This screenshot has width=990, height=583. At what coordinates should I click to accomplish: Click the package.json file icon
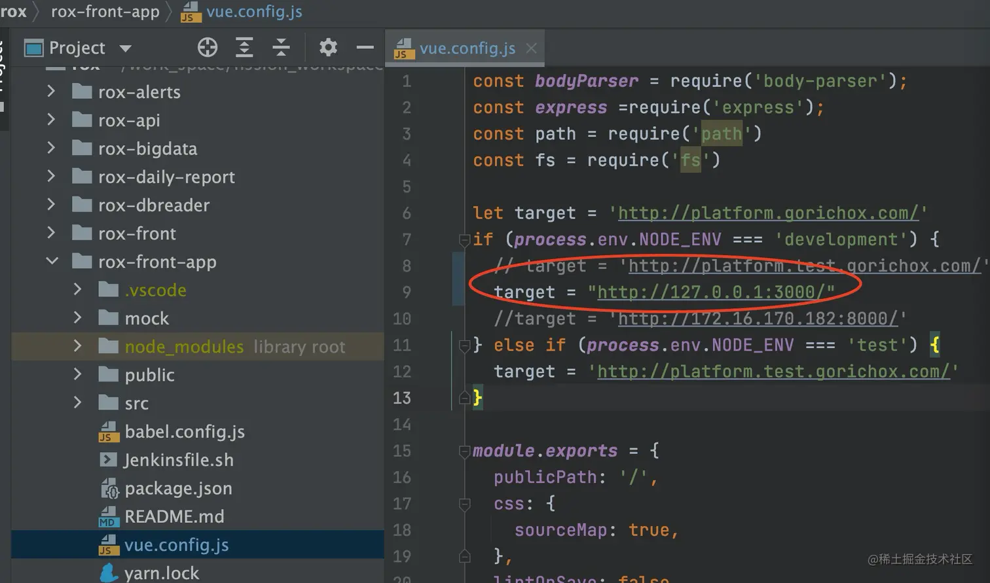click(109, 488)
